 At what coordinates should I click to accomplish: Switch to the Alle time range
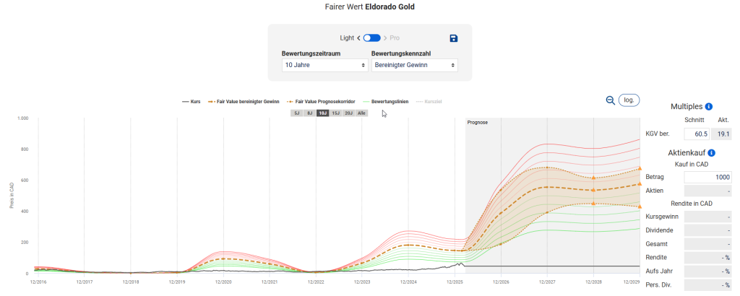click(x=362, y=113)
